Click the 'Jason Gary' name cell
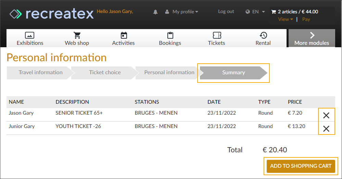342x179 pixels. [21, 113]
